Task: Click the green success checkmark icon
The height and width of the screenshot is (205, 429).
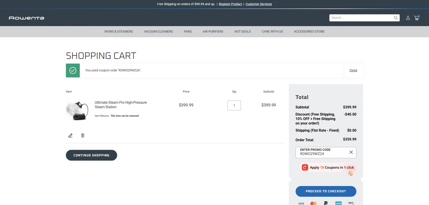Action: [x=73, y=70]
